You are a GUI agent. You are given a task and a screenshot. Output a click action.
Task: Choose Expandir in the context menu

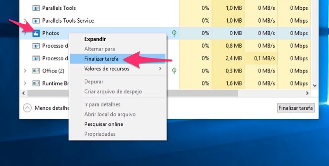[x=117, y=39]
